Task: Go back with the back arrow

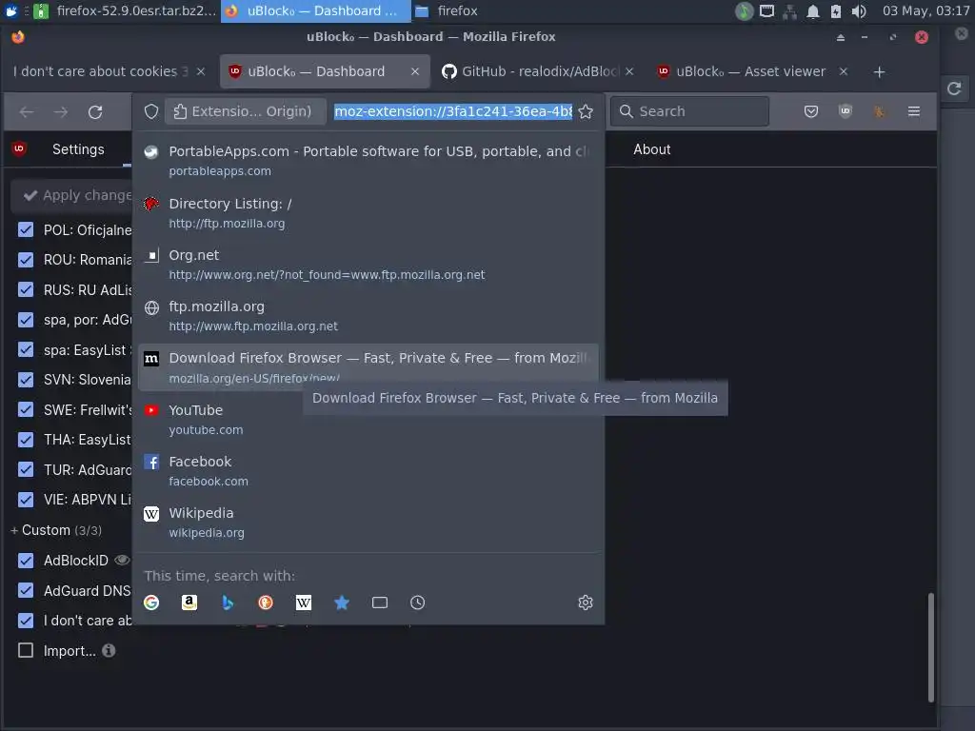Action: (x=27, y=112)
